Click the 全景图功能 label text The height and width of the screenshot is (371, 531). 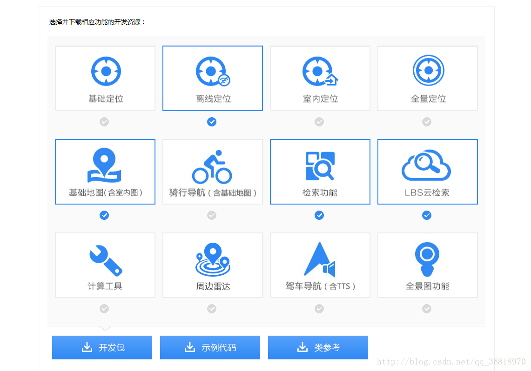[427, 286]
